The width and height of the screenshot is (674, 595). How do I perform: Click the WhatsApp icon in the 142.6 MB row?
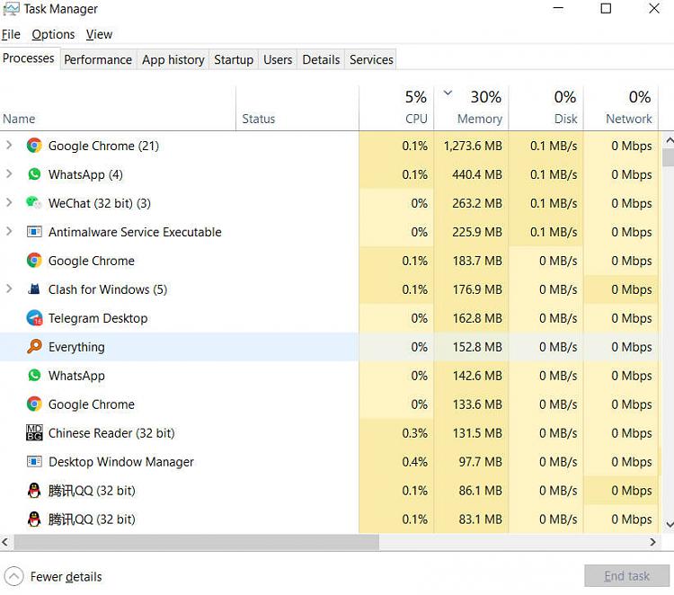(x=34, y=376)
